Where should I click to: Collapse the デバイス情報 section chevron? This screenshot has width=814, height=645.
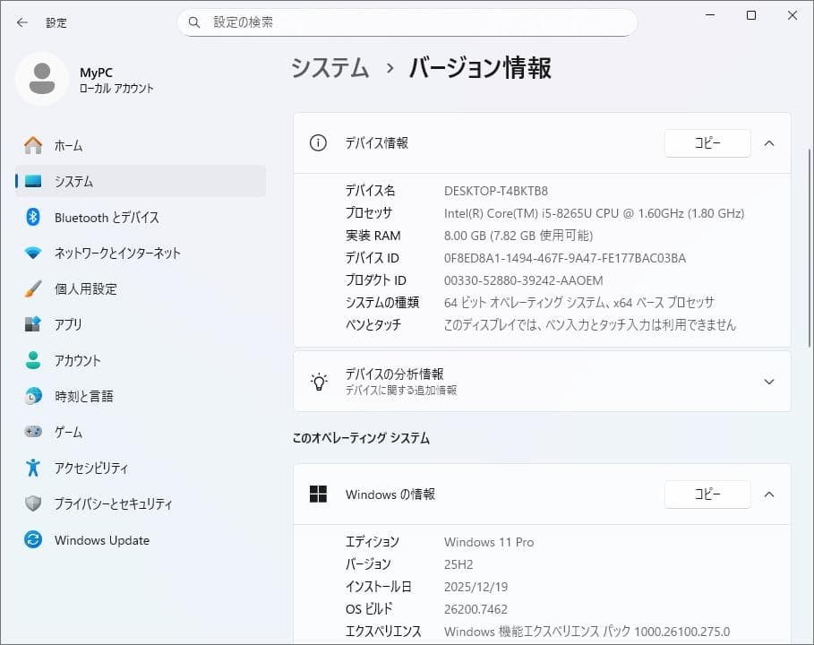(768, 142)
